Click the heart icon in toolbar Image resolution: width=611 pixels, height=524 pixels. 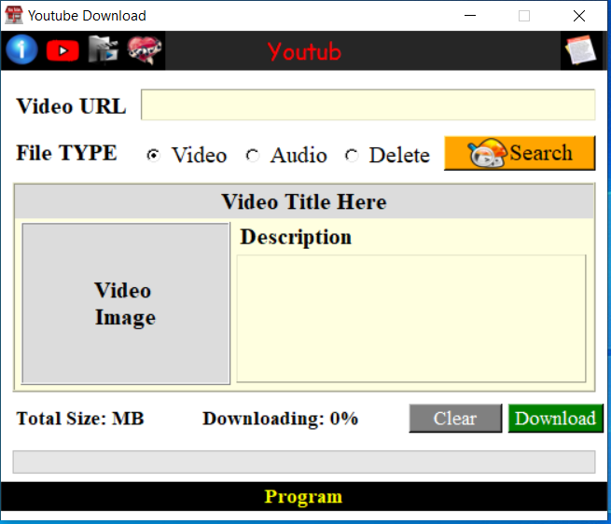(x=145, y=49)
